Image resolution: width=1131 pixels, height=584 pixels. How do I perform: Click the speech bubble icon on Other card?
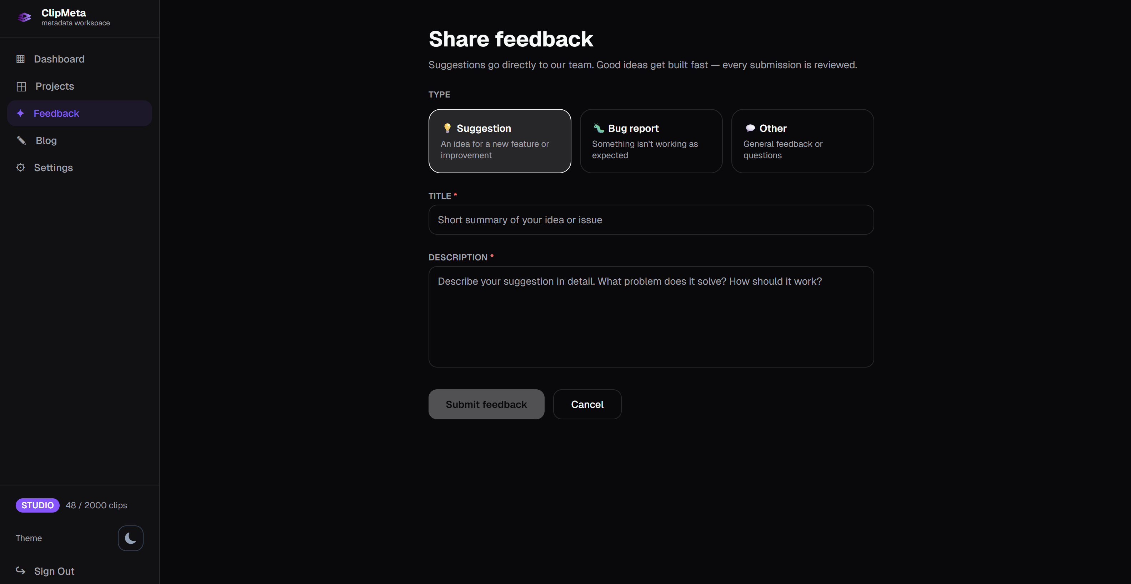[750, 128]
